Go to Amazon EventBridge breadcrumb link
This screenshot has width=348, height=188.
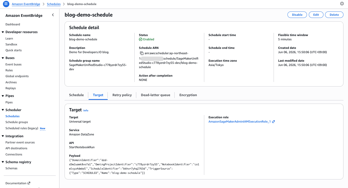point(26,4)
